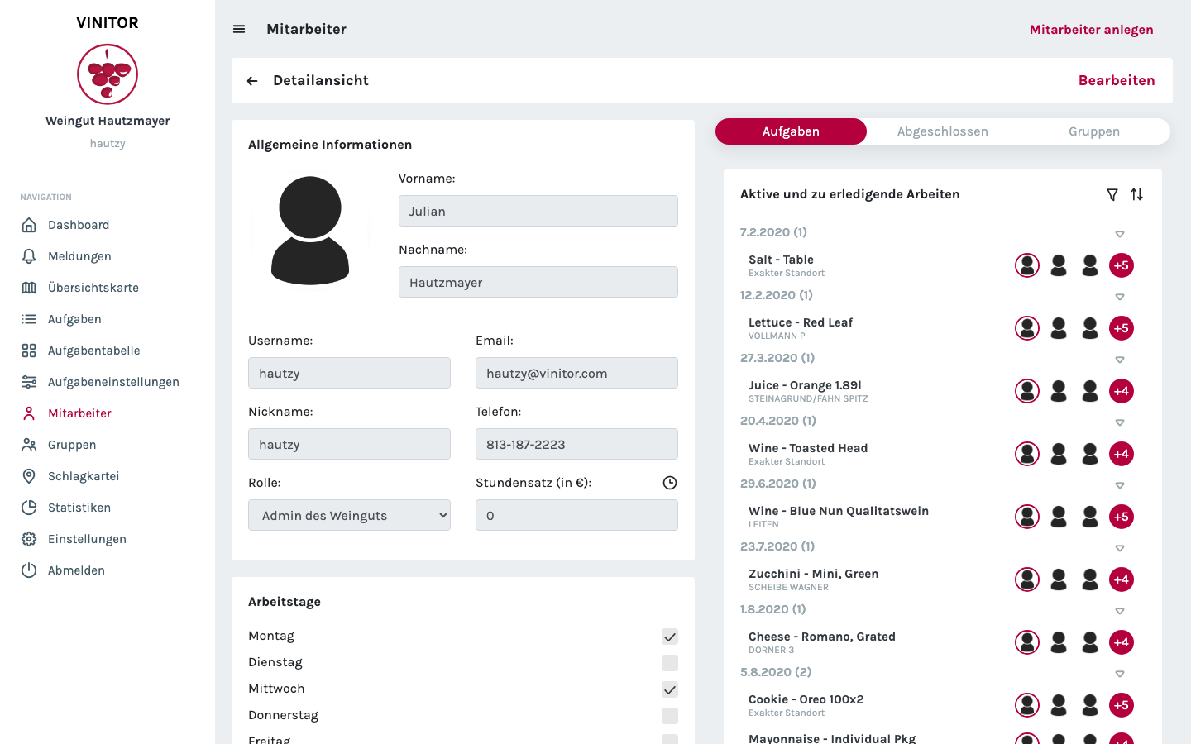This screenshot has width=1191, height=744.
Task: Click the Vinitor grape logo
Action: (108, 74)
